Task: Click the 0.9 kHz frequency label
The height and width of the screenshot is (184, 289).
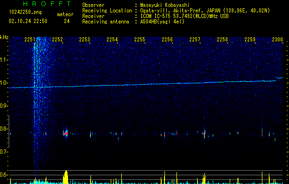Action: (x=4, y=106)
